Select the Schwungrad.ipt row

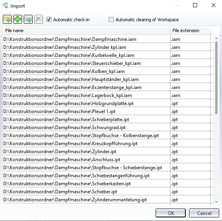[x=108, y=128]
